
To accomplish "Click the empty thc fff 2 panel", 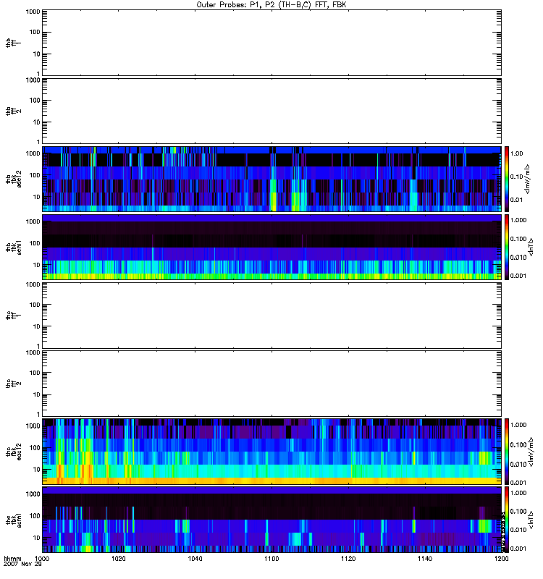I will (271, 383).
